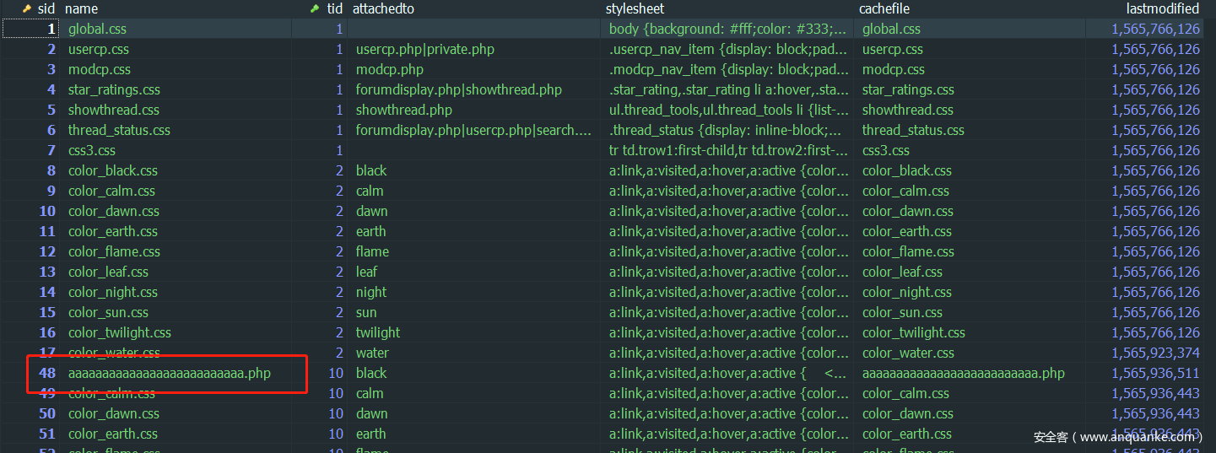Sort the table by the name column header
The image size is (1216, 453).
click(x=82, y=8)
